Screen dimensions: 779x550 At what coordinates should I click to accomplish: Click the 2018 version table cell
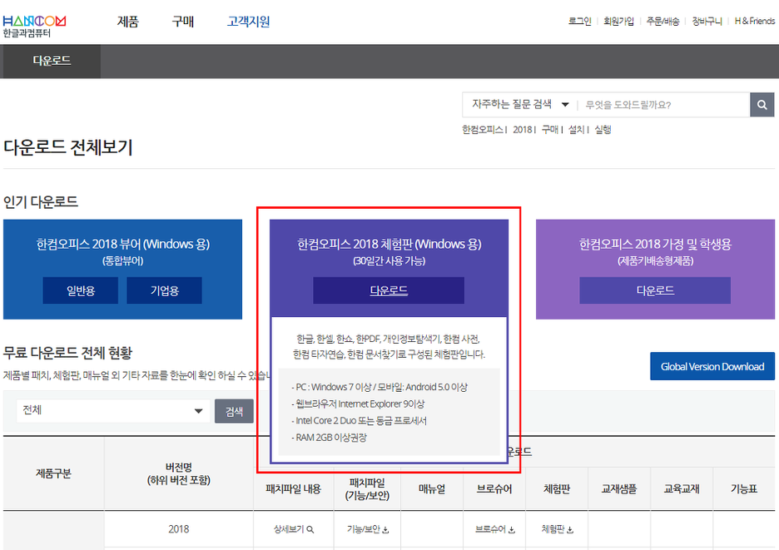[178, 529]
